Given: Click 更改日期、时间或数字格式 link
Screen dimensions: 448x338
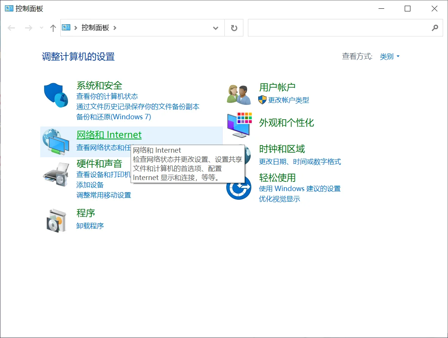Looking at the screenshot, I should [x=300, y=162].
